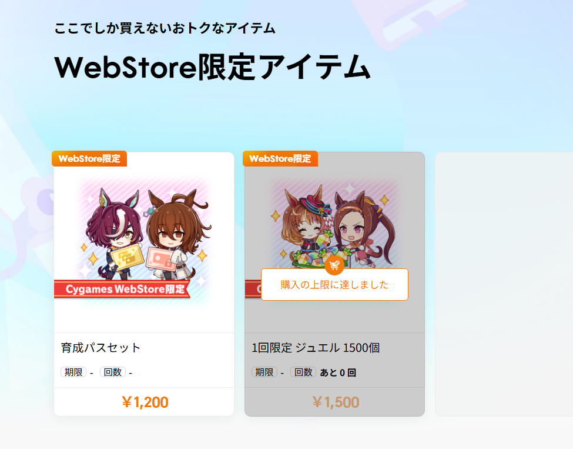Click the disabled ¥1,500 price button
The image size is (573, 449).
tap(335, 402)
